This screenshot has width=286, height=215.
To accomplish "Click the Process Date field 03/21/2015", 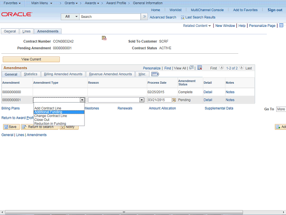I will pos(159,100).
